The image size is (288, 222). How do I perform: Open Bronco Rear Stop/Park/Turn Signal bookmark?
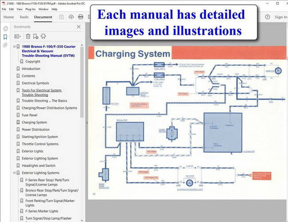(x=52, y=193)
